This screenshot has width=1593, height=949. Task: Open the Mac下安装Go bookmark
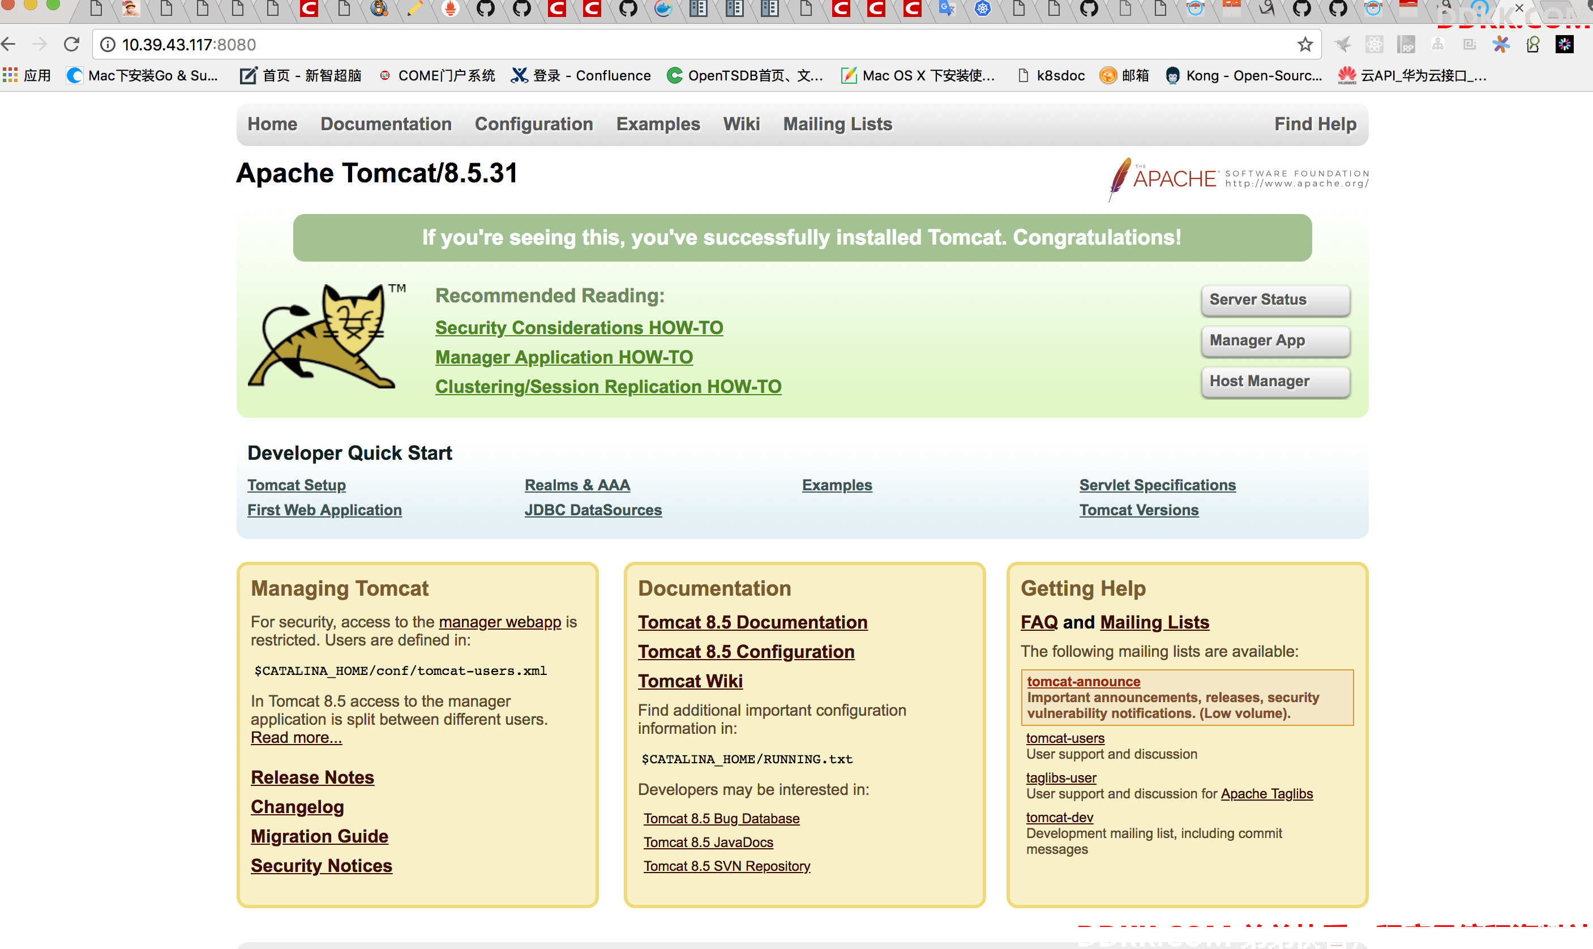(142, 75)
